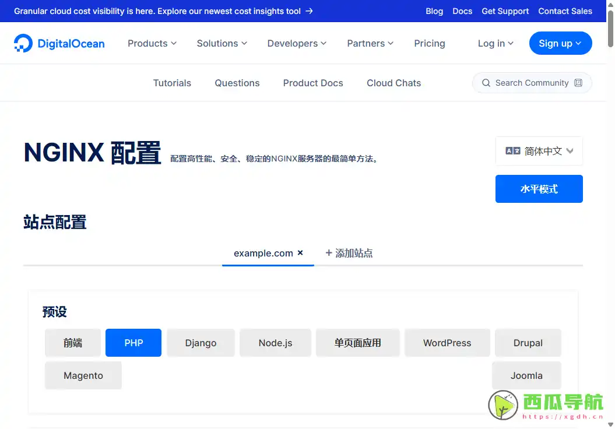Click the DigitalOcean logo
This screenshot has height=429, width=615.
[x=58, y=43]
